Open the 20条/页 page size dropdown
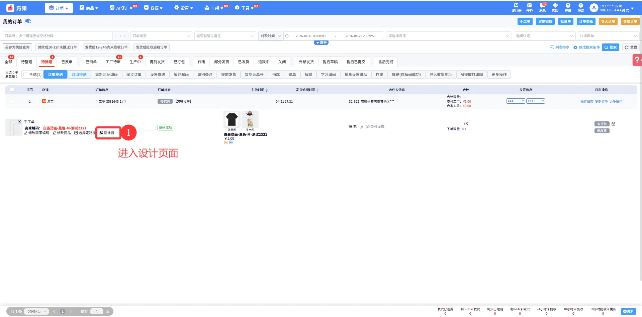The image size is (642, 317). coord(36,311)
